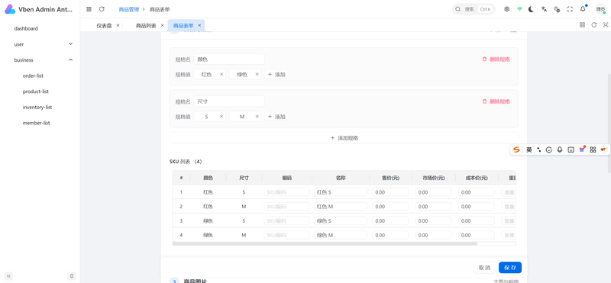
Task: Maximize the content via tab bar icon
Action: pos(606,24)
